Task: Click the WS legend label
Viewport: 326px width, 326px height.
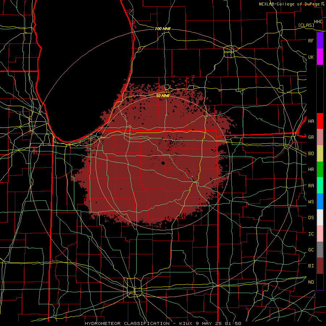Action: click(311, 201)
